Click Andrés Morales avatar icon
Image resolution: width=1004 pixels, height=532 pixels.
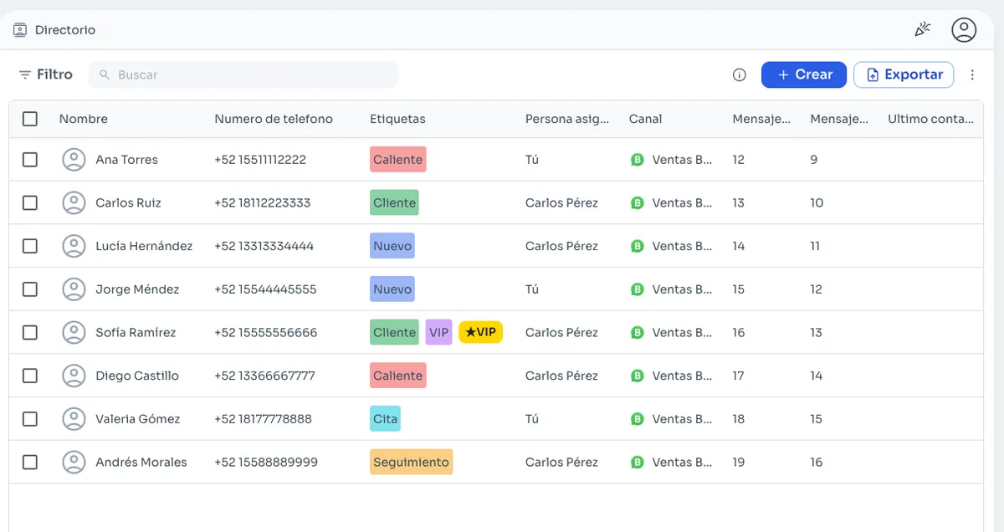[74, 462]
